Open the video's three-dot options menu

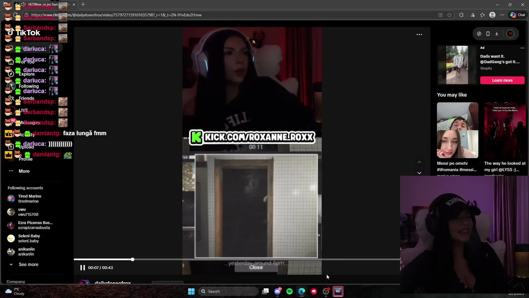419,34
